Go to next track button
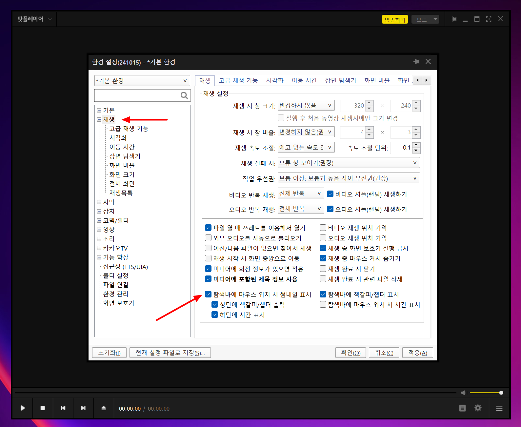The height and width of the screenshot is (427, 521). tap(83, 408)
